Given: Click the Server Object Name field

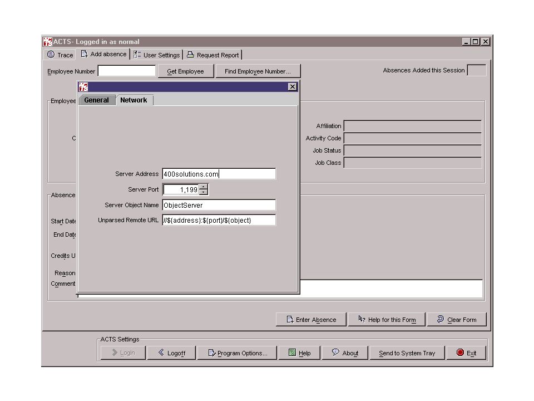Looking at the screenshot, I should click(219, 206).
